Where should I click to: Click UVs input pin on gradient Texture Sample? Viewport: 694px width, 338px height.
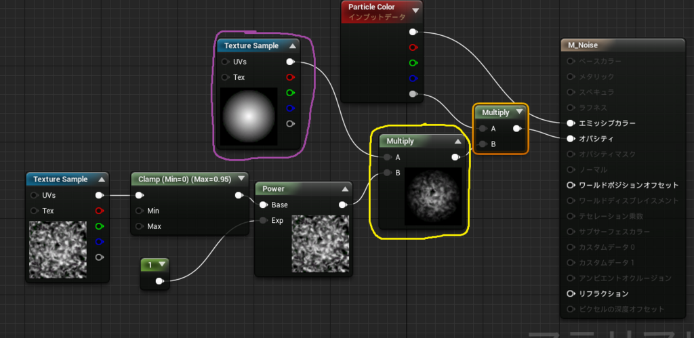point(225,62)
